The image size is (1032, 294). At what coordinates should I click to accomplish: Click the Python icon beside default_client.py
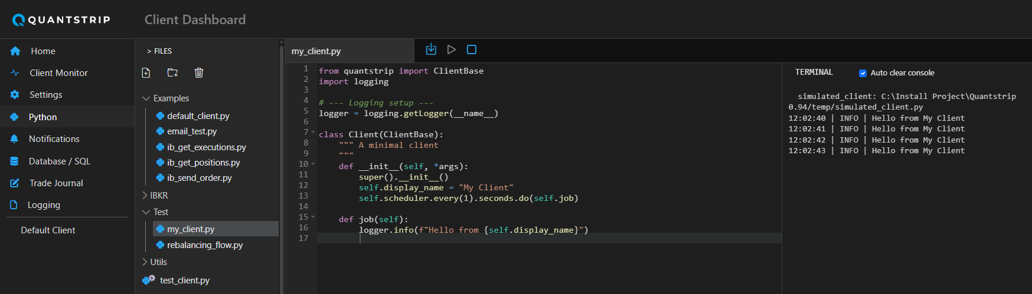160,116
